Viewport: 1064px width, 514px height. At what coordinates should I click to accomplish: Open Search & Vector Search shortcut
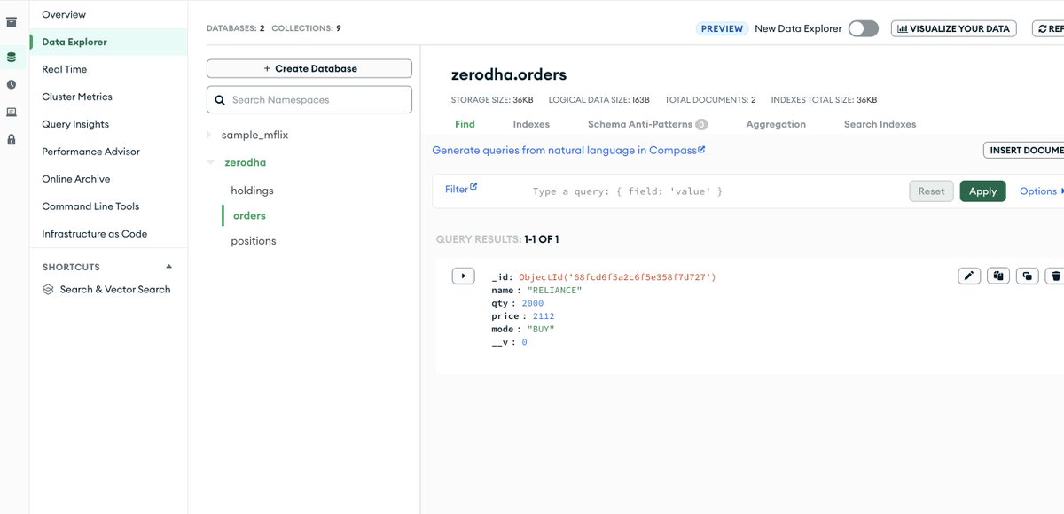114,290
